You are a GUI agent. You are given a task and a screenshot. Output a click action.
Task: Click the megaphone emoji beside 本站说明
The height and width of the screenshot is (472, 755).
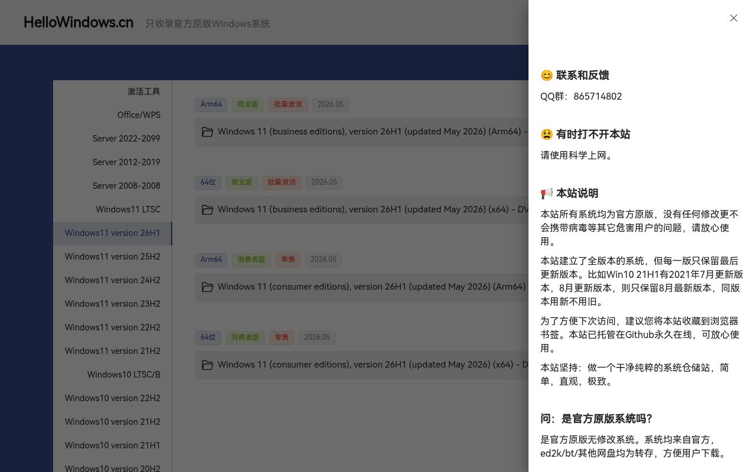point(547,194)
